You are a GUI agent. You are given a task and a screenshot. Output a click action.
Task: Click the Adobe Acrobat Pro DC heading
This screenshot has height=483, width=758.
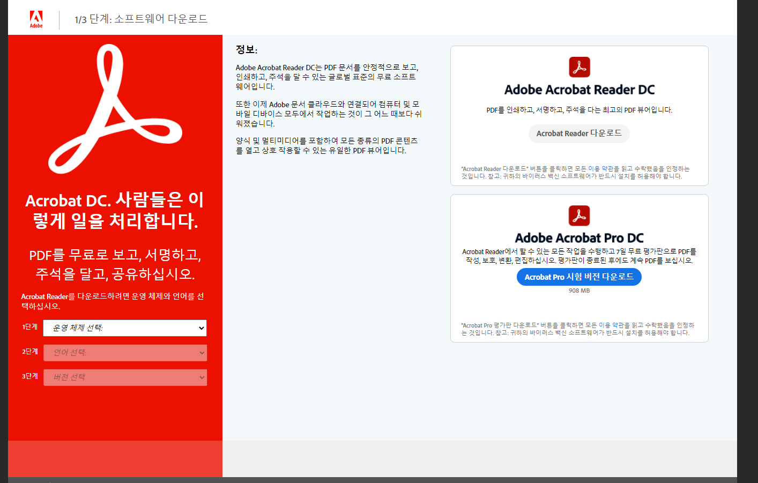(x=579, y=238)
